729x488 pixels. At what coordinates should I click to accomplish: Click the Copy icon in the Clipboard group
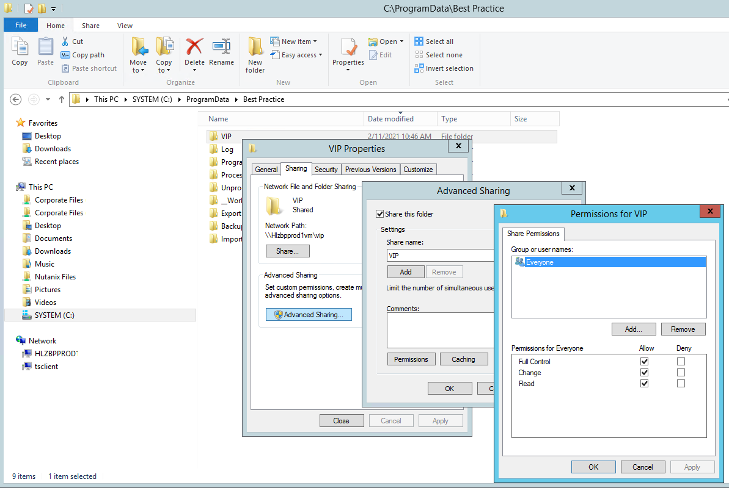tap(20, 46)
